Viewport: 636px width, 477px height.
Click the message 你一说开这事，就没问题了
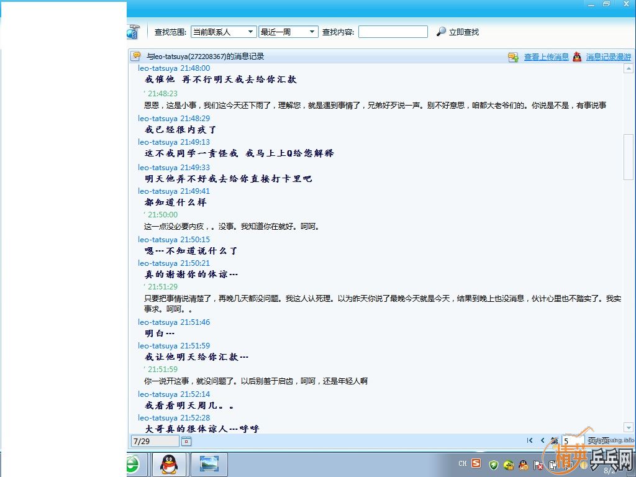(256, 381)
